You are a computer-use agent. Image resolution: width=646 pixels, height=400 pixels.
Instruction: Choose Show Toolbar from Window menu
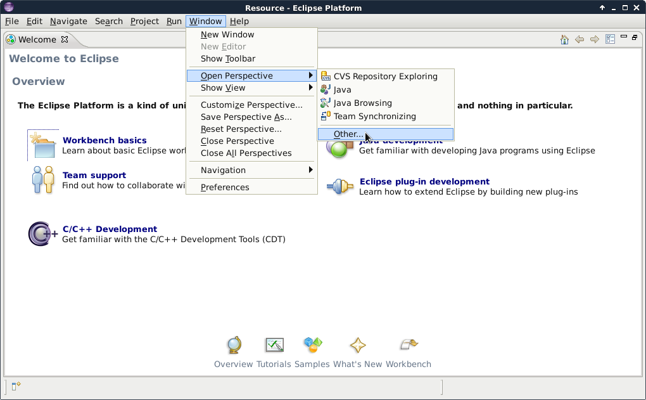click(x=251, y=58)
